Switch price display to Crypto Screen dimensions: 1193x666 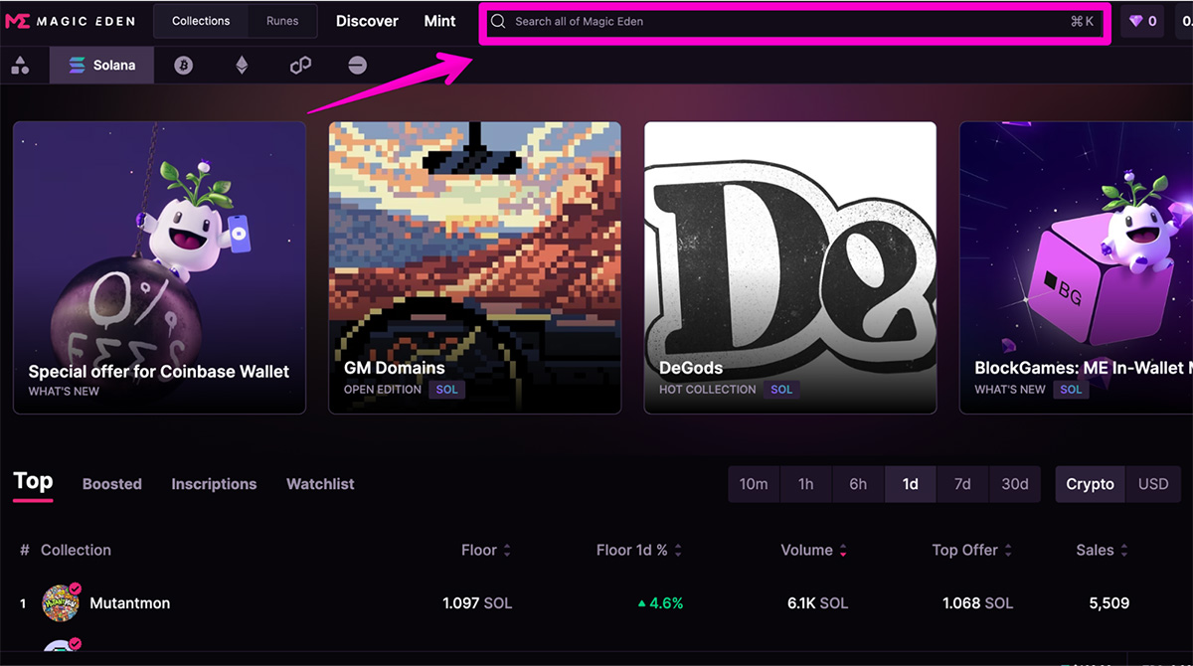pyautogui.click(x=1091, y=484)
